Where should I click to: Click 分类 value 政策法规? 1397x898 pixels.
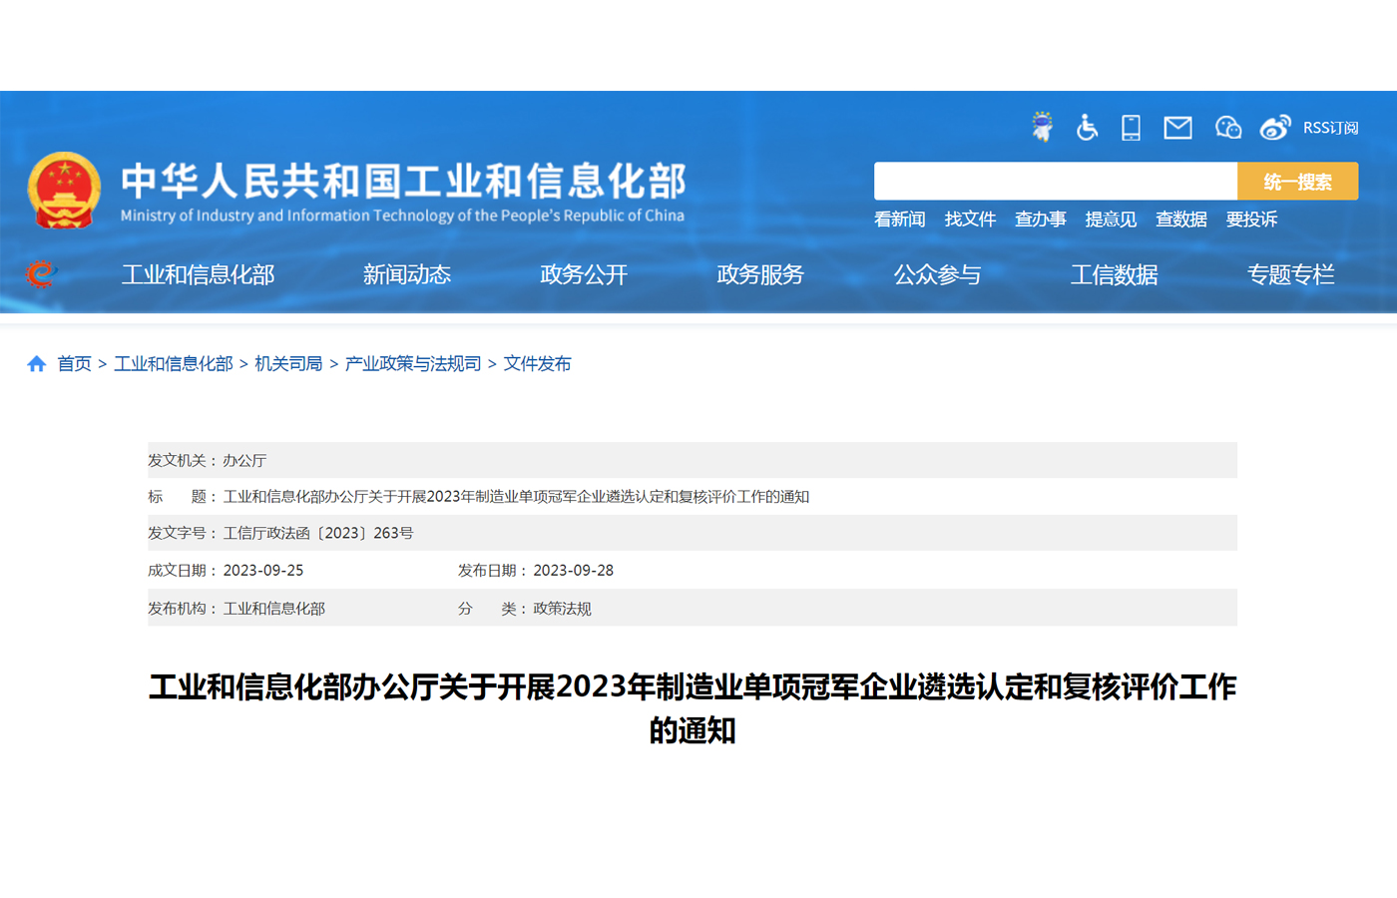tap(562, 609)
